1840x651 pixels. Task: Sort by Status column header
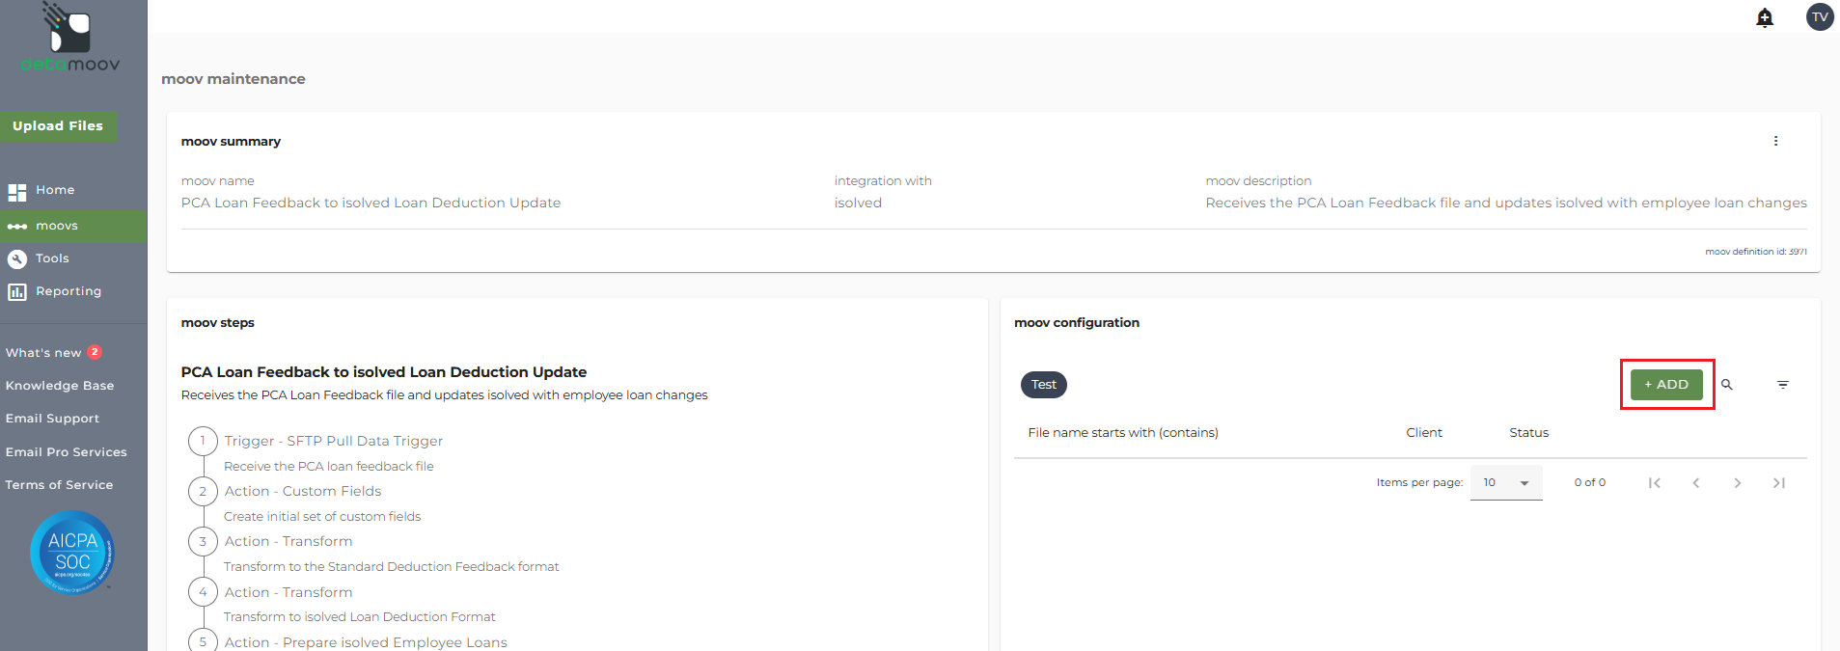tap(1529, 433)
